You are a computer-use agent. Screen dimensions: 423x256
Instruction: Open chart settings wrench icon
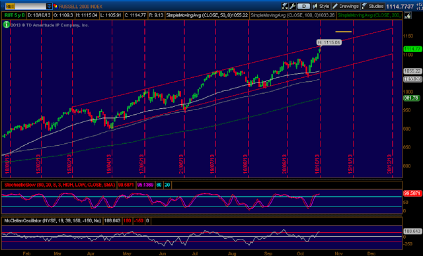292,6
